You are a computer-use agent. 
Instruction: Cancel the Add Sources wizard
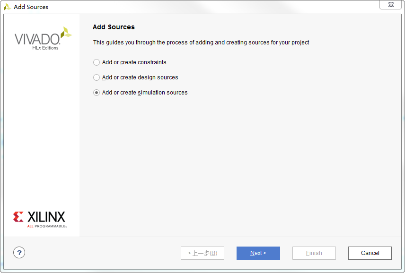point(370,253)
